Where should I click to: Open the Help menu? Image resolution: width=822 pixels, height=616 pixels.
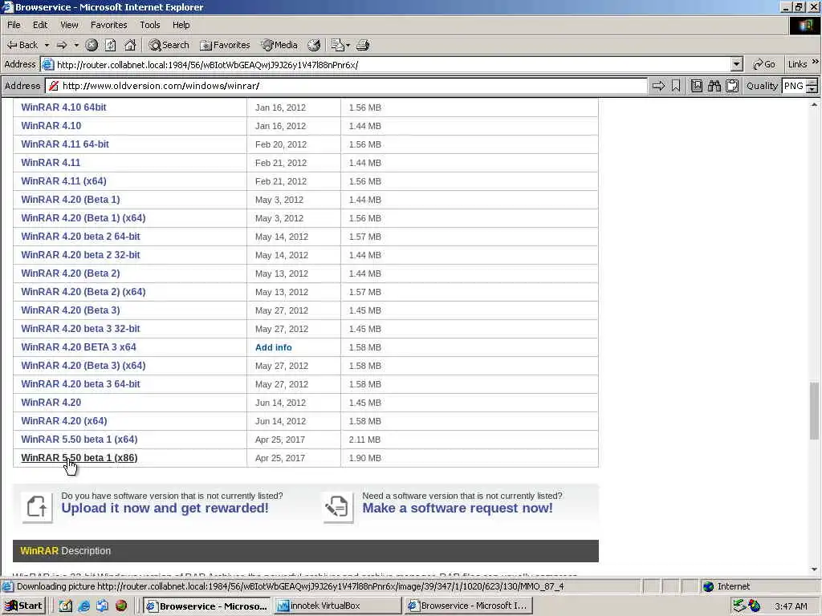point(181,25)
